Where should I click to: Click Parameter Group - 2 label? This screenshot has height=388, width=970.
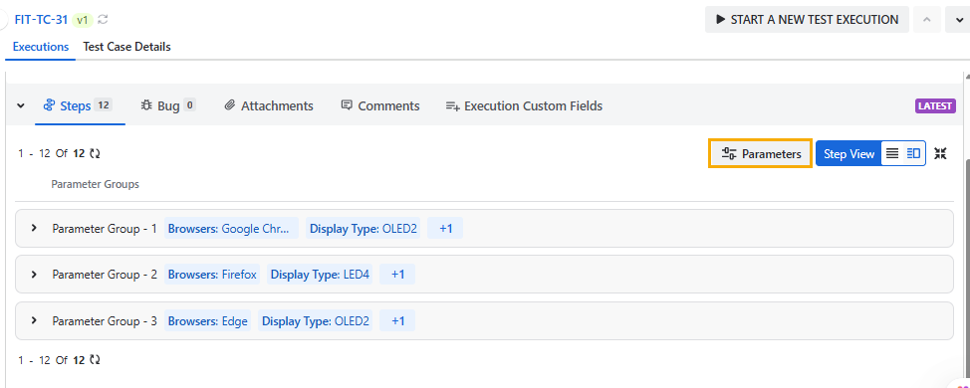[105, 275]
